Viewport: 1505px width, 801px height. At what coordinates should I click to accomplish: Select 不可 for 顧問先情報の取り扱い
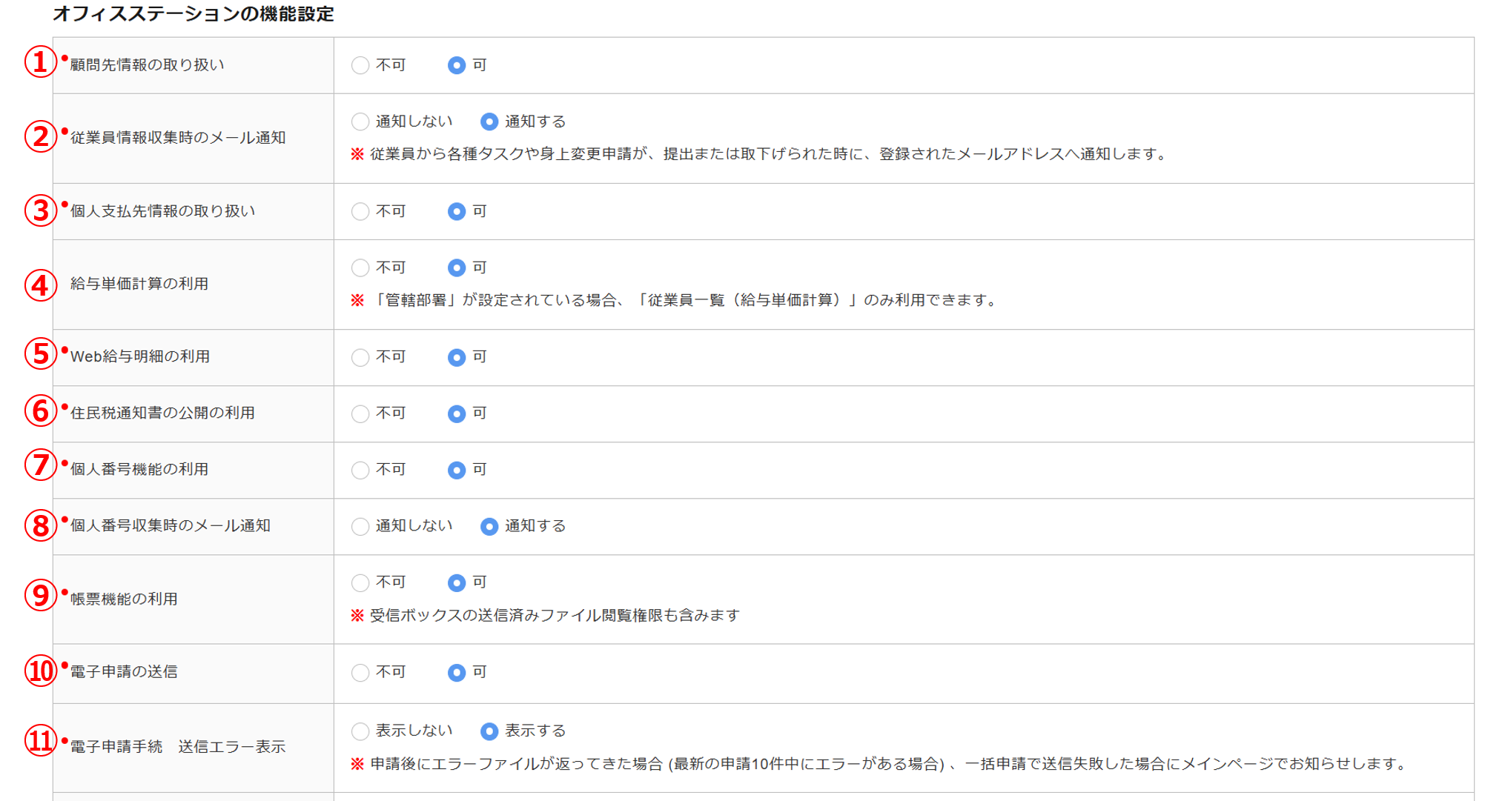(360, 65)
